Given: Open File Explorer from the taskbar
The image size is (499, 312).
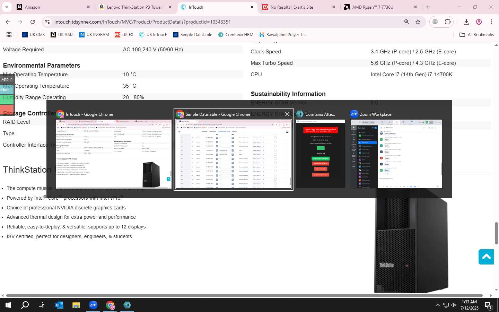Looking at the screenshot, I should pos(76,305).
